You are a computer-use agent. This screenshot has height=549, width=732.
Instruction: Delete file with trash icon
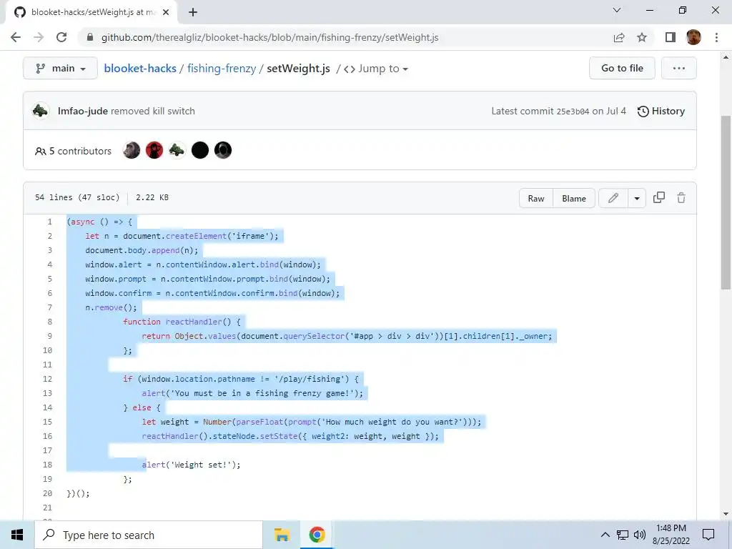point(681,198)
